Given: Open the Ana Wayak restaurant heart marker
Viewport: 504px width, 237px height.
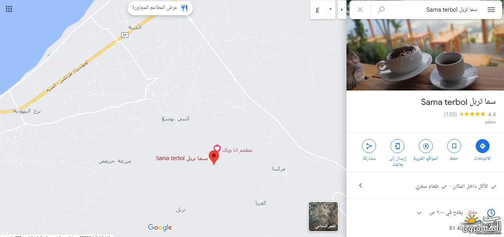Looking at the screenshot, I should click(x=217, y=149).
